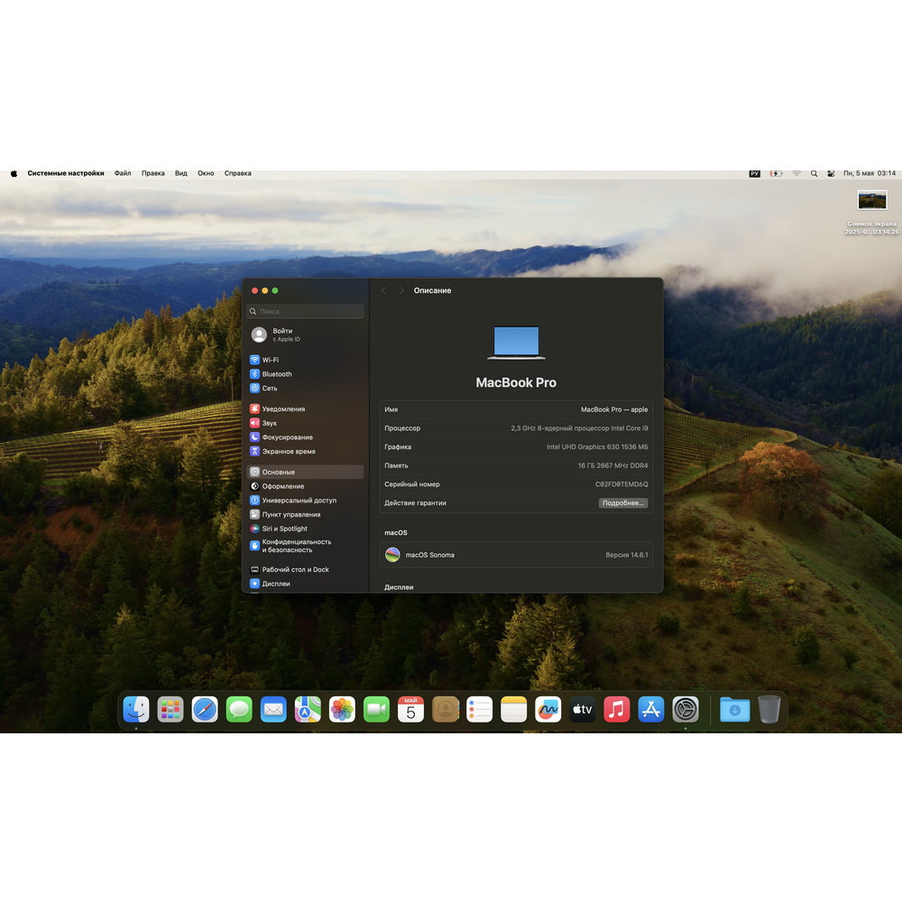Open Contacts app in Dock
The width and height of the screenshot is (902, 902).
tap(446, 709)
